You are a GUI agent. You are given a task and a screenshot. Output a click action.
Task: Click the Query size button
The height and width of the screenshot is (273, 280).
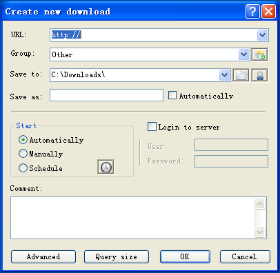coord(117,256)
